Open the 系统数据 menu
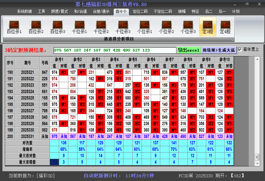Viewport: 265px width, 181px height. (x=25, y=11)
